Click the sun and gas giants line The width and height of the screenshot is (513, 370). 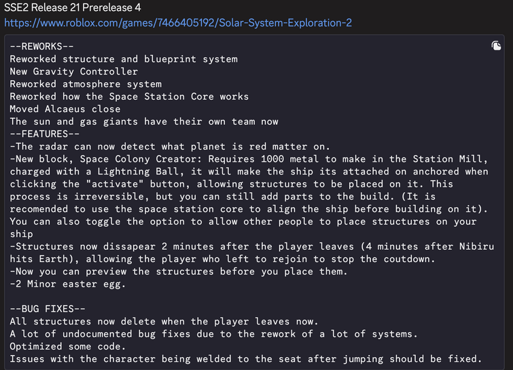(x=144, y=122)
